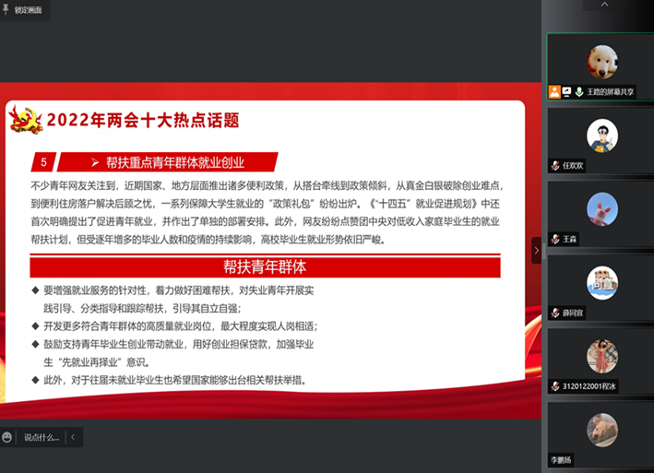Click the 帮扶青年群体 red banner on slide

pos(265,267)
